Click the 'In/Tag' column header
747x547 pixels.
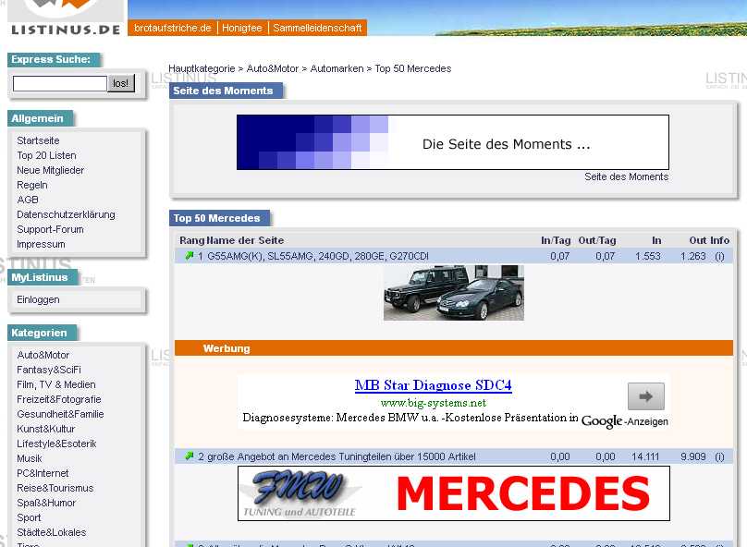click(x=556, y=240)
